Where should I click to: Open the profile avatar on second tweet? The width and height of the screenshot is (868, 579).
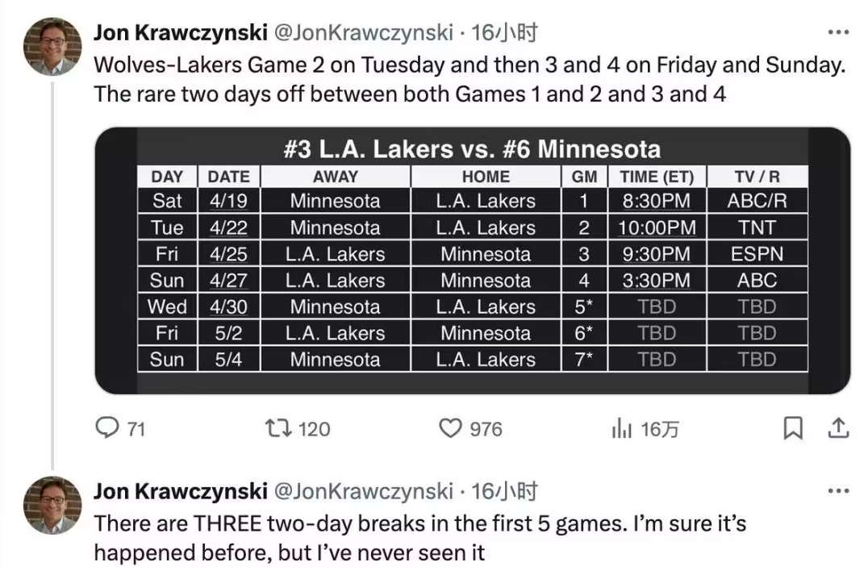pos(52,506)
